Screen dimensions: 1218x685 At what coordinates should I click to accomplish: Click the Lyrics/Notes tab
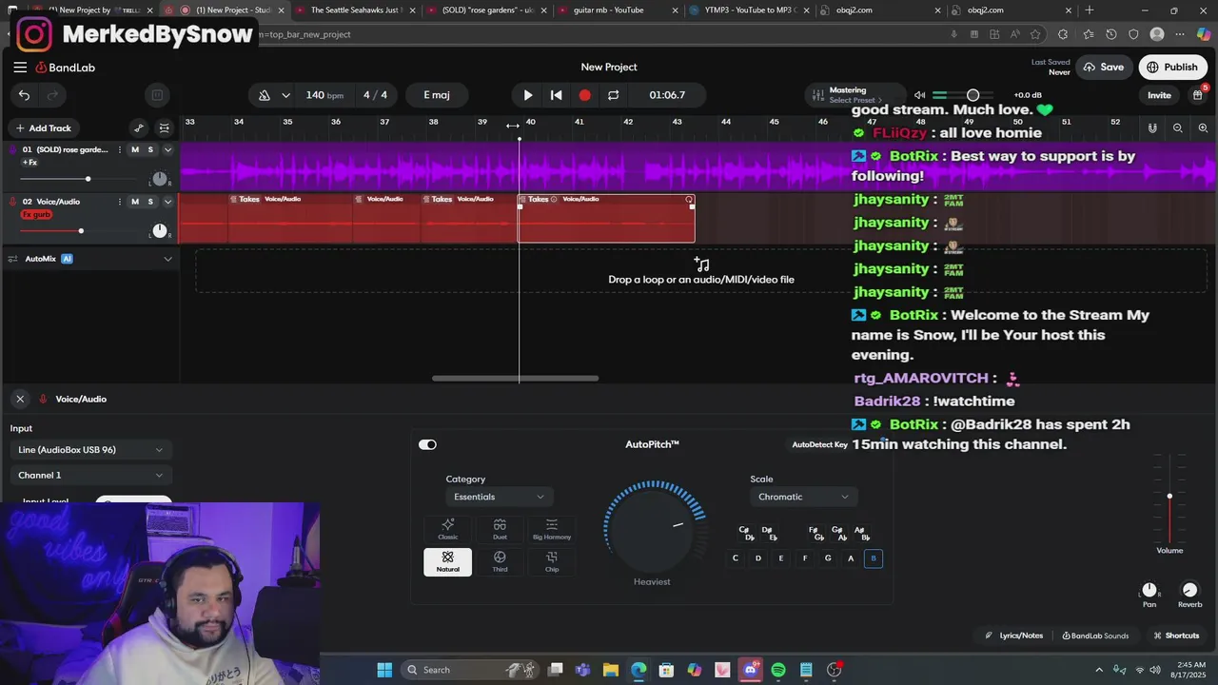pos(1014,636)
